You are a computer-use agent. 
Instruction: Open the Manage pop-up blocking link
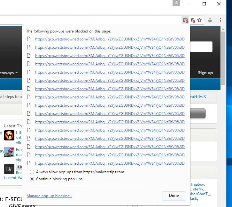(49, 196)
